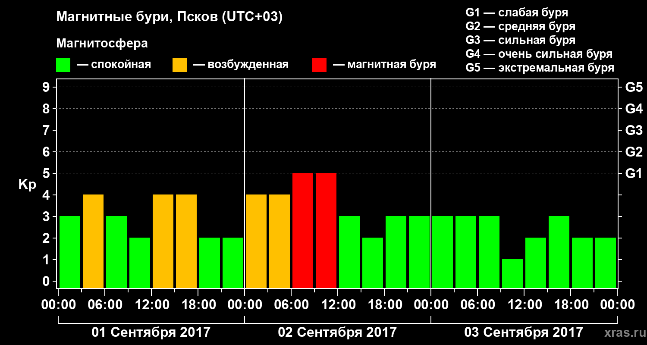The width and height of the screenshot is (647, 345).
Task: Click the red 'магнитная буря' legend swatch
Action: click(x=319, y=65)
